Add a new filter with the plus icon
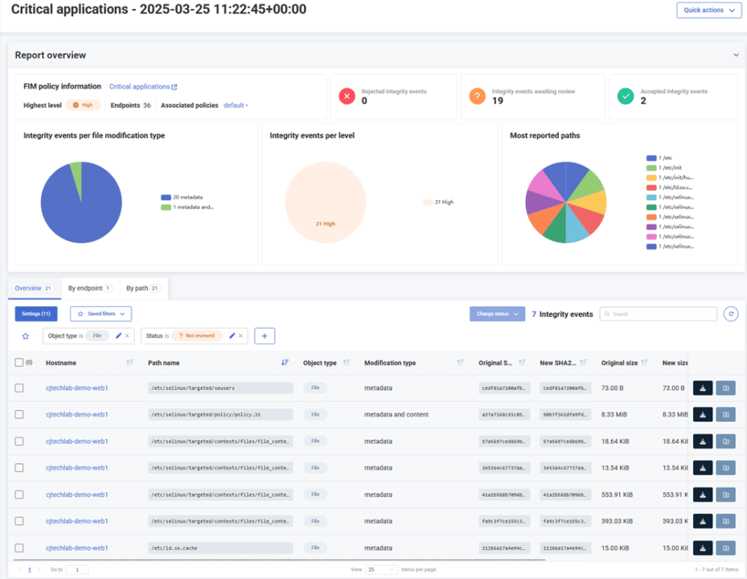Screen dimensions: 747x579 265,335
